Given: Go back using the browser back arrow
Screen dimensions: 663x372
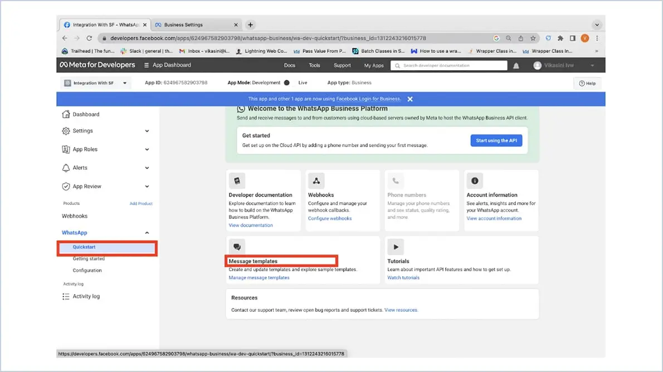Looking at the screenshot, I should [x=65, y=38].
